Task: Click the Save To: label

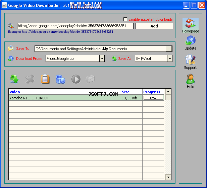Action: pos(23,49)
